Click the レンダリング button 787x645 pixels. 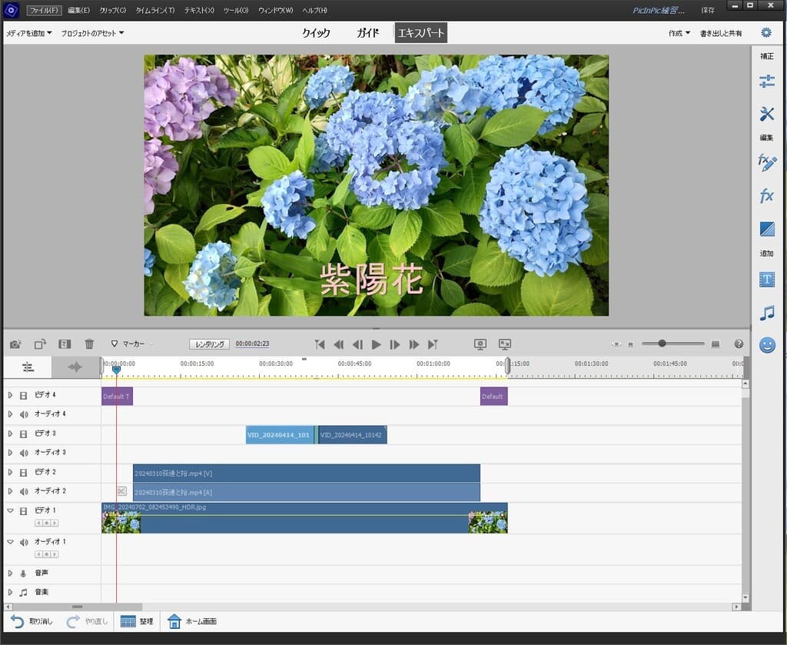[x=210, y=344]
